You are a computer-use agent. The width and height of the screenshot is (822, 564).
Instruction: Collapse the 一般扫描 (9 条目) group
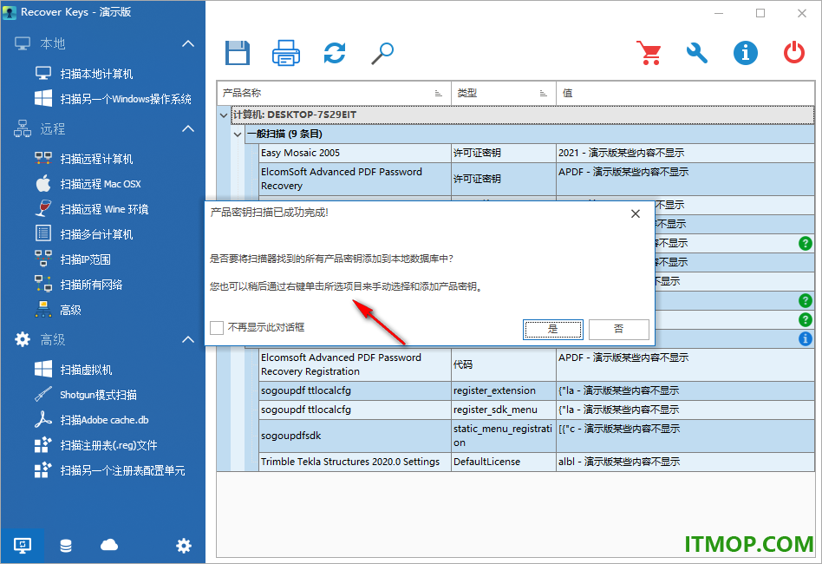(238, 134)
